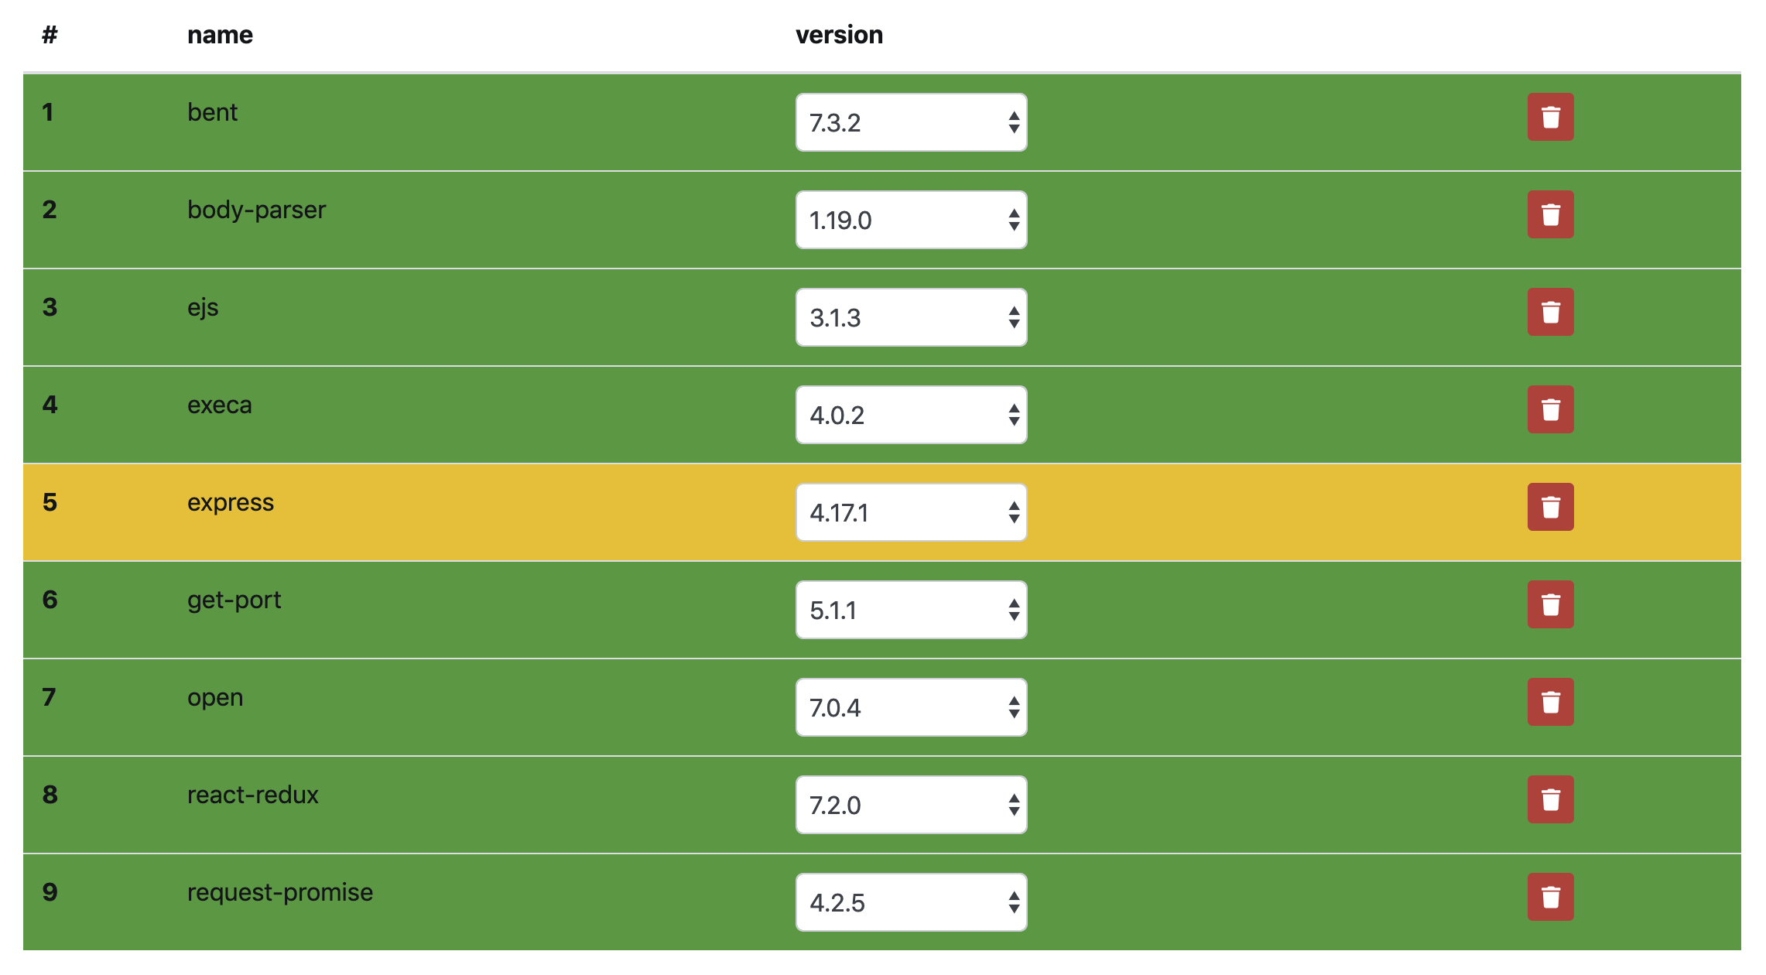
Task: Delete execa using its trash button
Action: click(x=1550, y=409)
